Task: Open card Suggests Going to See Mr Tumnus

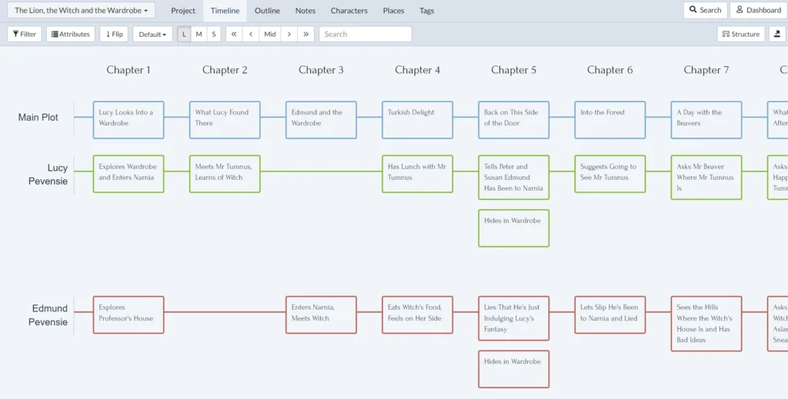Action: tap(610, 174)
